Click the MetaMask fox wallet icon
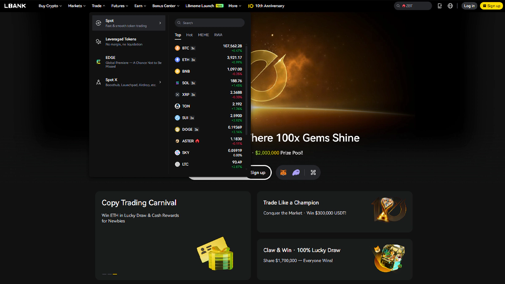 click(283, 173)
